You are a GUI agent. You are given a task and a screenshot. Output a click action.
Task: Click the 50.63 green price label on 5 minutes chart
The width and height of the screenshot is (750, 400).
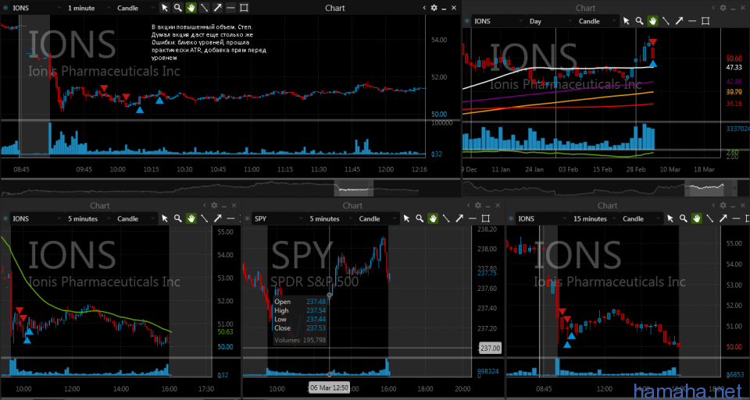[x=225, y=331]
